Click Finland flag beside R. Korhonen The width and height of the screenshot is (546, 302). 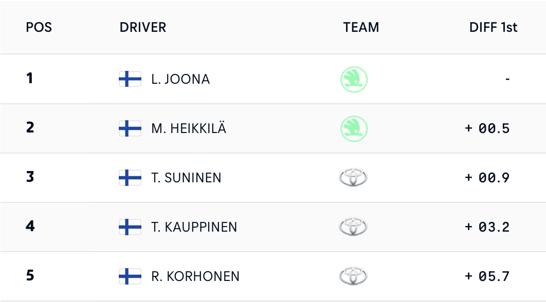130,276
